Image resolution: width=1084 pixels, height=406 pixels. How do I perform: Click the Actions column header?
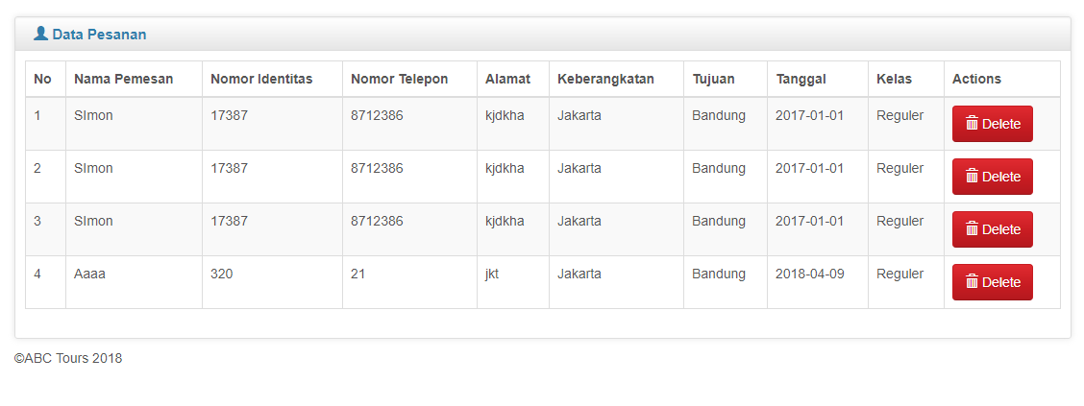click(976, 79)
